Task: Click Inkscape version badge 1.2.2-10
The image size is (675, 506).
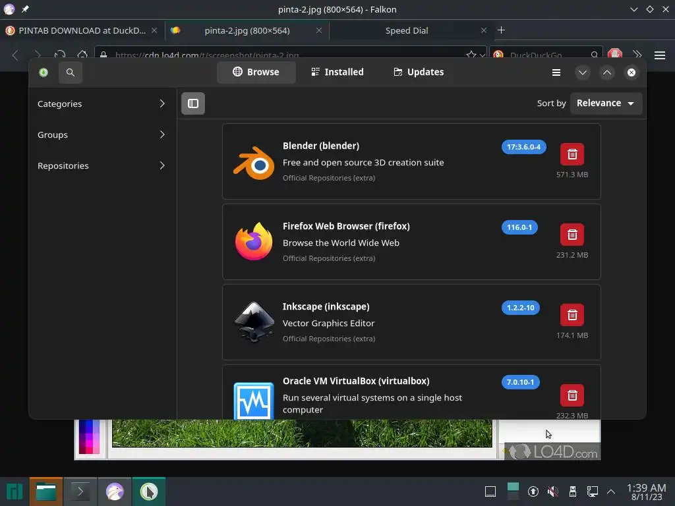Action: pyautogui.click(x=520, y=308)
